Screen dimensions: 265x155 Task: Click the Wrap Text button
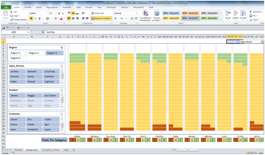[97, 13]
